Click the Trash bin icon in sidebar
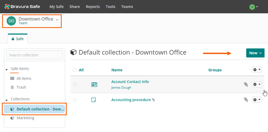This screenshot has height=132, width=268. click(x=12, y=87)
